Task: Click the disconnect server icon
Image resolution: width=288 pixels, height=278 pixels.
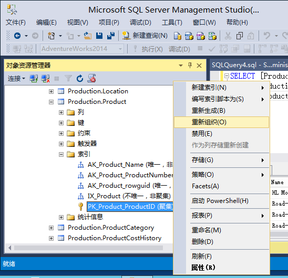Action: pyautogui.click(x=45, y=79)
